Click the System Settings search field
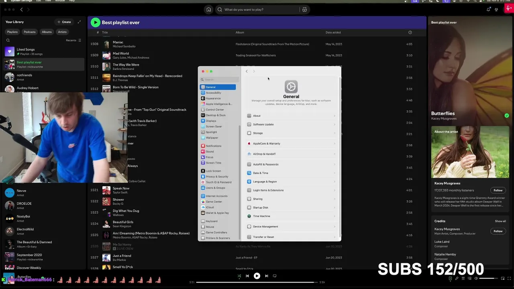Viewport: 514px width, 289px height. point(219,79)
